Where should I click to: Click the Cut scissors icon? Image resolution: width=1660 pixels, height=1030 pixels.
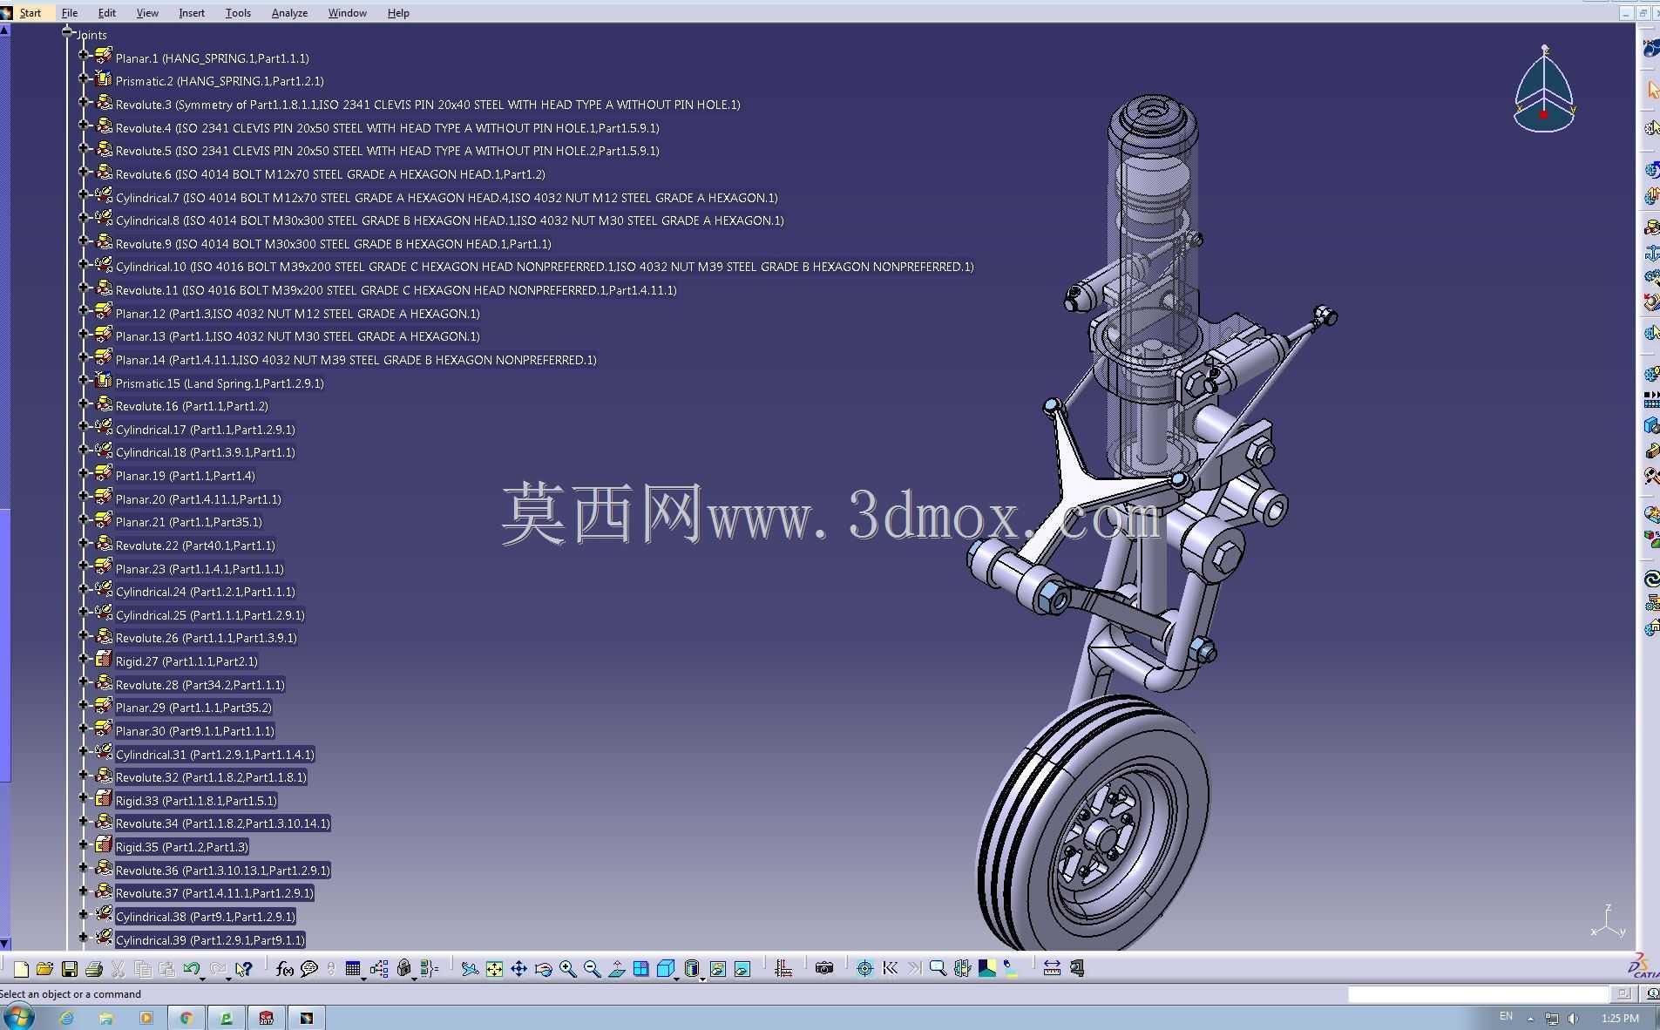[119, 968]
